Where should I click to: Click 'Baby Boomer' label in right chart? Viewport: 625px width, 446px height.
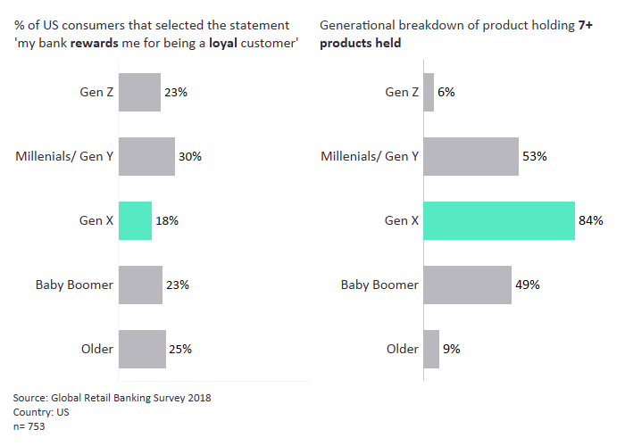click(379, 285)
